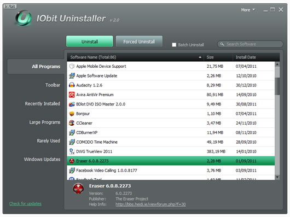290x217 pixels.
Task: Click the DWG TrueView 2011 icon
Action: coord(72,151)
